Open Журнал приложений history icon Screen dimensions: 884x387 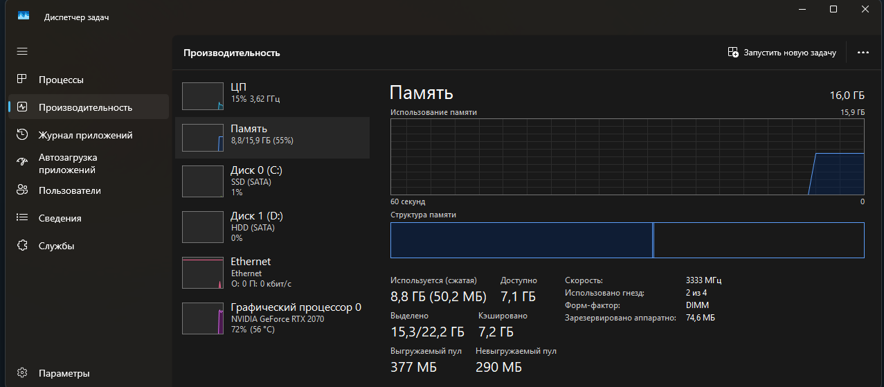click(x=22, y=135)
